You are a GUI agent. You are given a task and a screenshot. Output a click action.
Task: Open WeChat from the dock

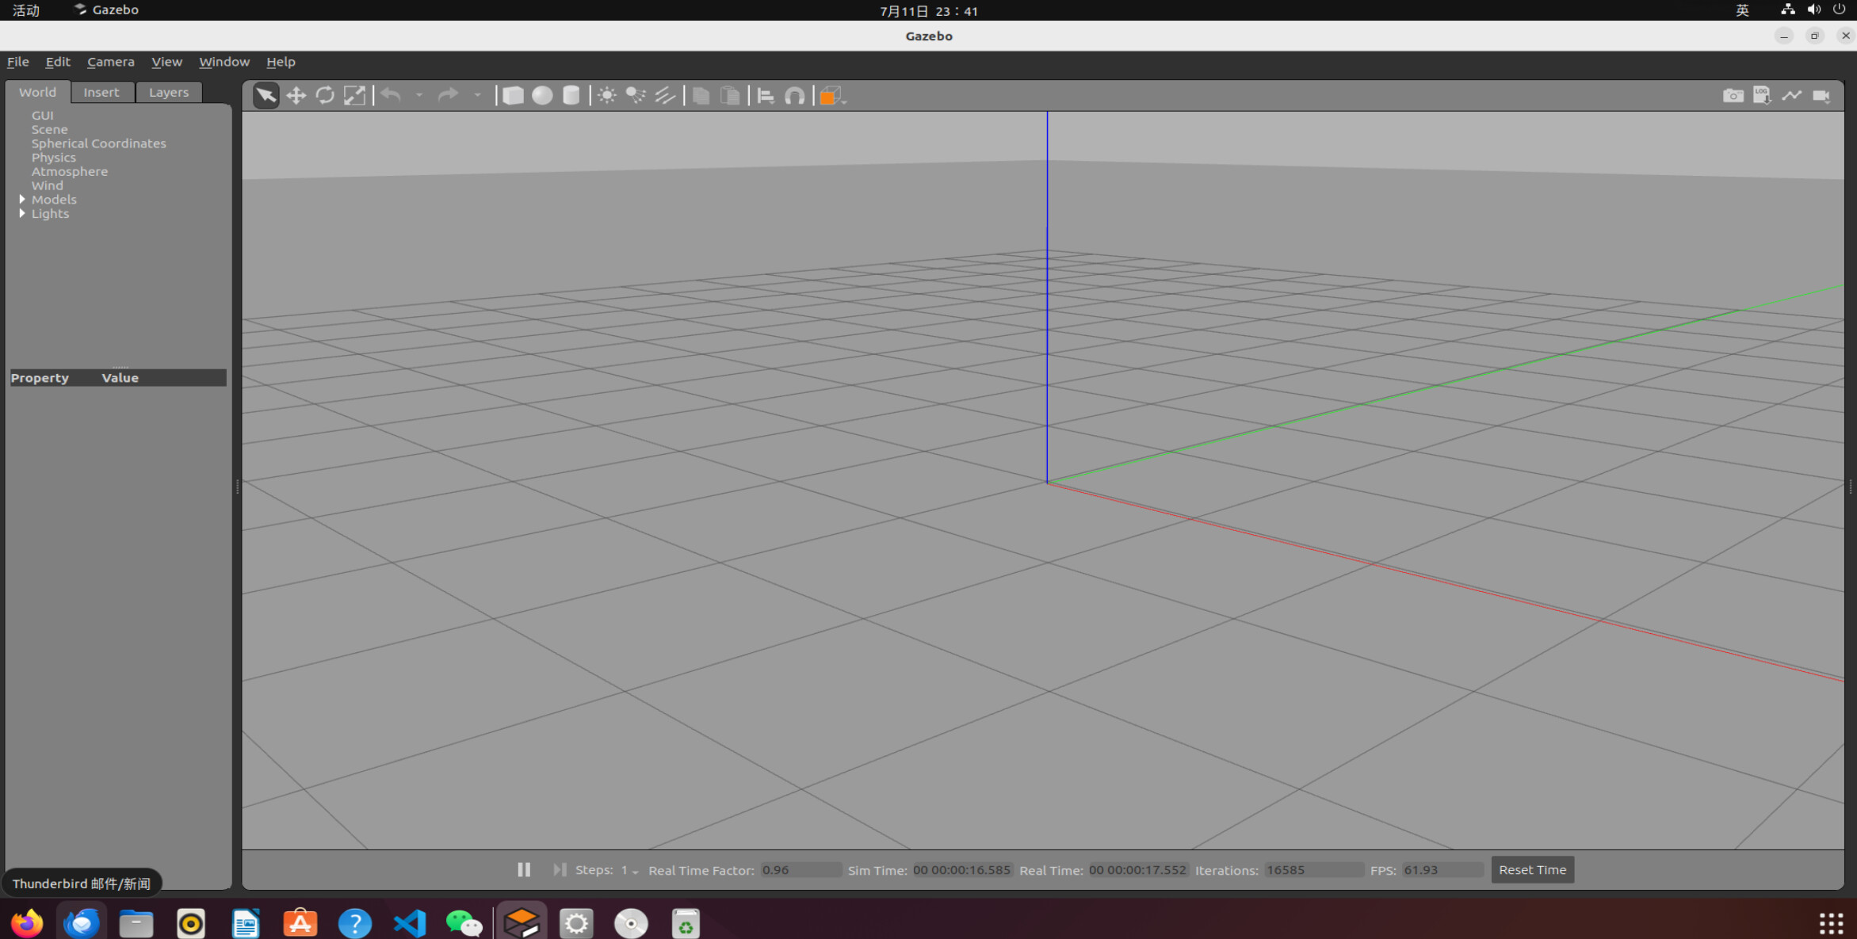(464, 923)
